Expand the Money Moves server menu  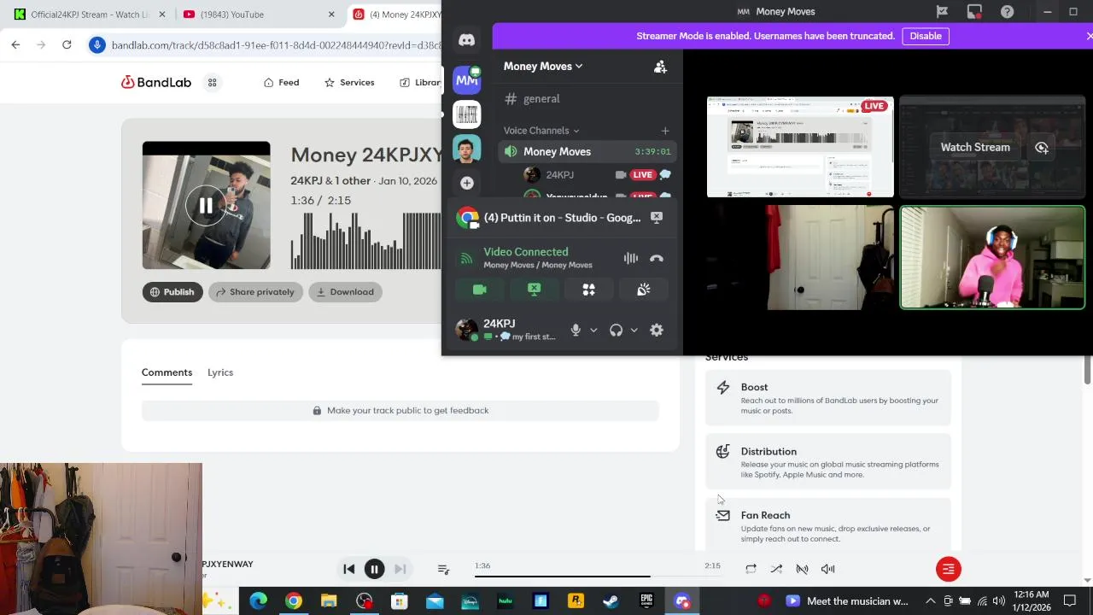pos(543,67)
